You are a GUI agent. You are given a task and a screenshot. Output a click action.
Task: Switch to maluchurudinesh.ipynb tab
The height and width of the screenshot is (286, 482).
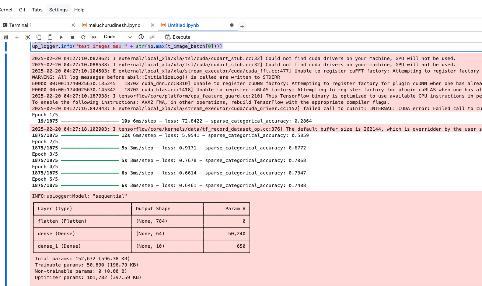tap(114, 25)
